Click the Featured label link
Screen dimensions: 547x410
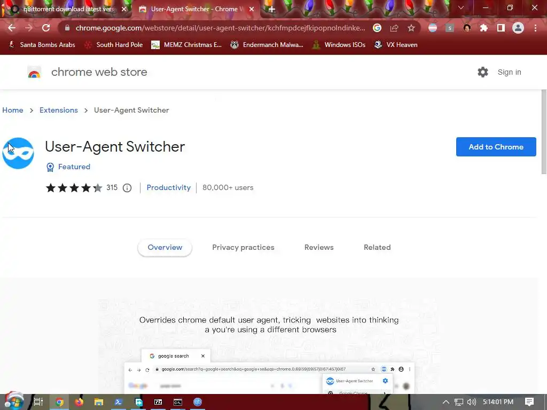coord(74,167)
